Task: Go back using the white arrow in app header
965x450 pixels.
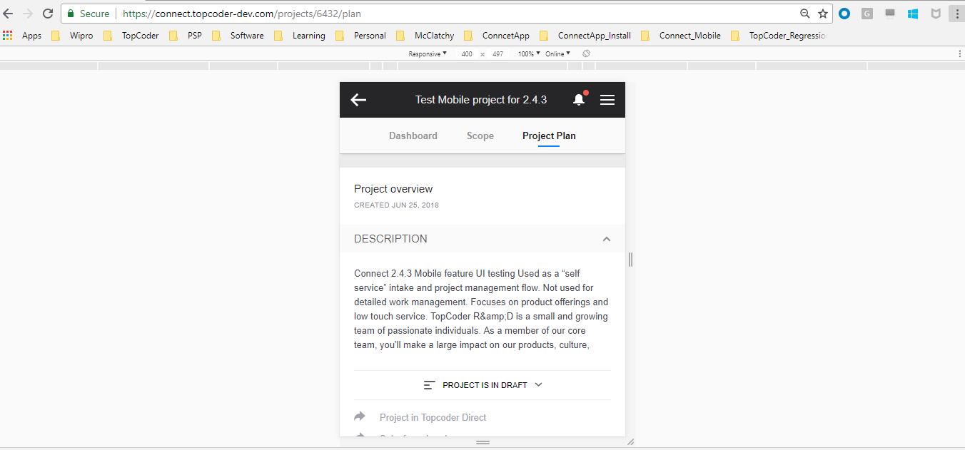Action: tap(358, 100)
